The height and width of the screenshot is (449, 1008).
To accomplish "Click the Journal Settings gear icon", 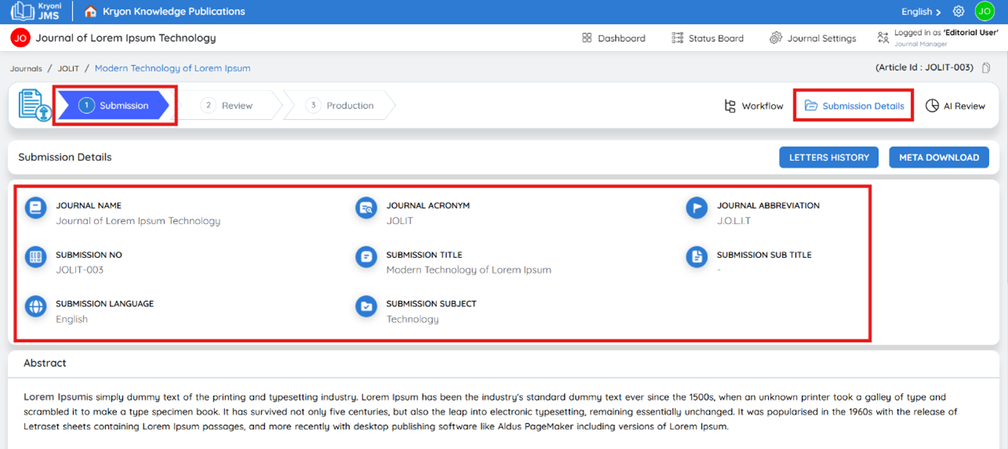I will pyautogui.click(x=776, y=38).
